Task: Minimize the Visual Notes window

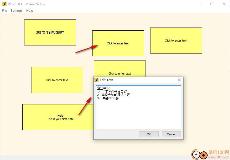Action: [200, 4]
